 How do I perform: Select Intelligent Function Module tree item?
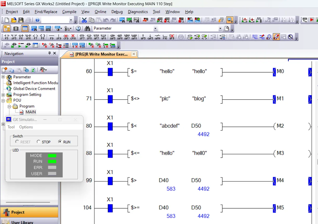[x=35, y=83]
